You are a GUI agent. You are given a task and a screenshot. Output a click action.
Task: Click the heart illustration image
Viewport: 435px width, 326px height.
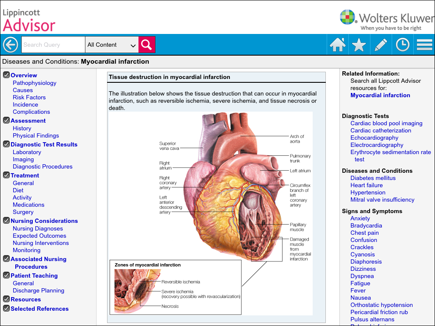211,214
